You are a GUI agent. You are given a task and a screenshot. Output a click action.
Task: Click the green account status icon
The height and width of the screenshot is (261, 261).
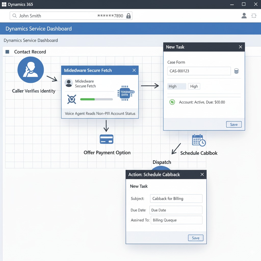coord(172,102)
